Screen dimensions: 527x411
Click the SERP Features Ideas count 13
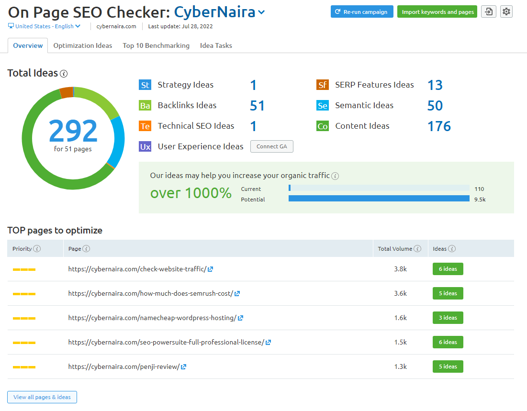[435, 85]
